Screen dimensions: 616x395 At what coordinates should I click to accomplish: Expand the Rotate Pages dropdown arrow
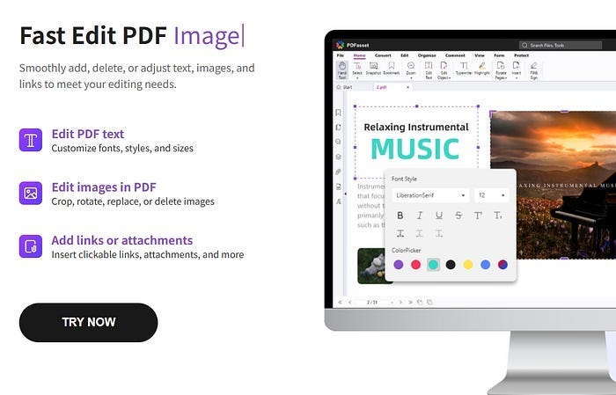pos(506,77)
